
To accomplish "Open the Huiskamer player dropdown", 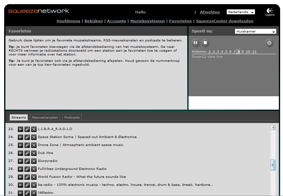I will point(255,31).
